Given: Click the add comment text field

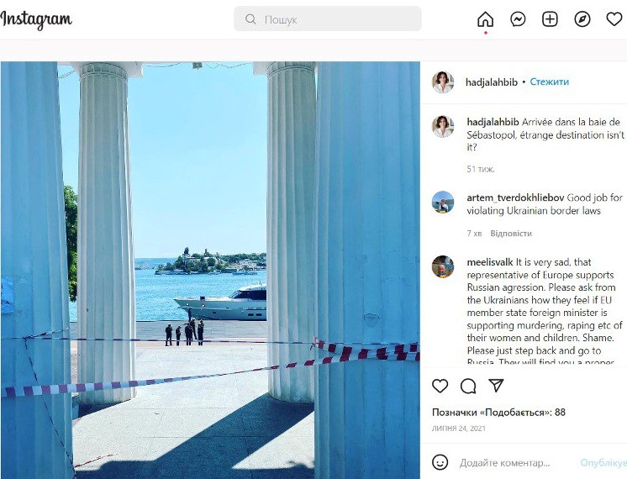Looking at the screenshot, I should click(x=513, y=463).
